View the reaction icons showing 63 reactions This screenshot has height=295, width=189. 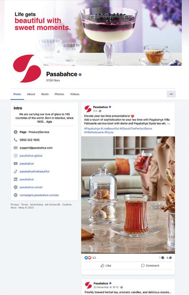[88, 258]
